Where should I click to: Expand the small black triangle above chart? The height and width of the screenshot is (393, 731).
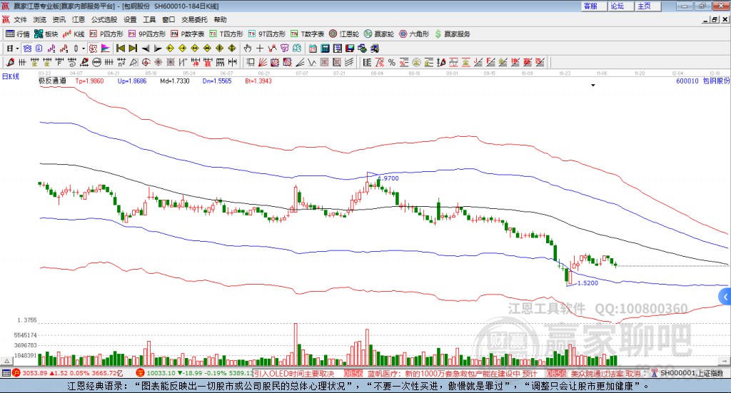pos(593,85)
